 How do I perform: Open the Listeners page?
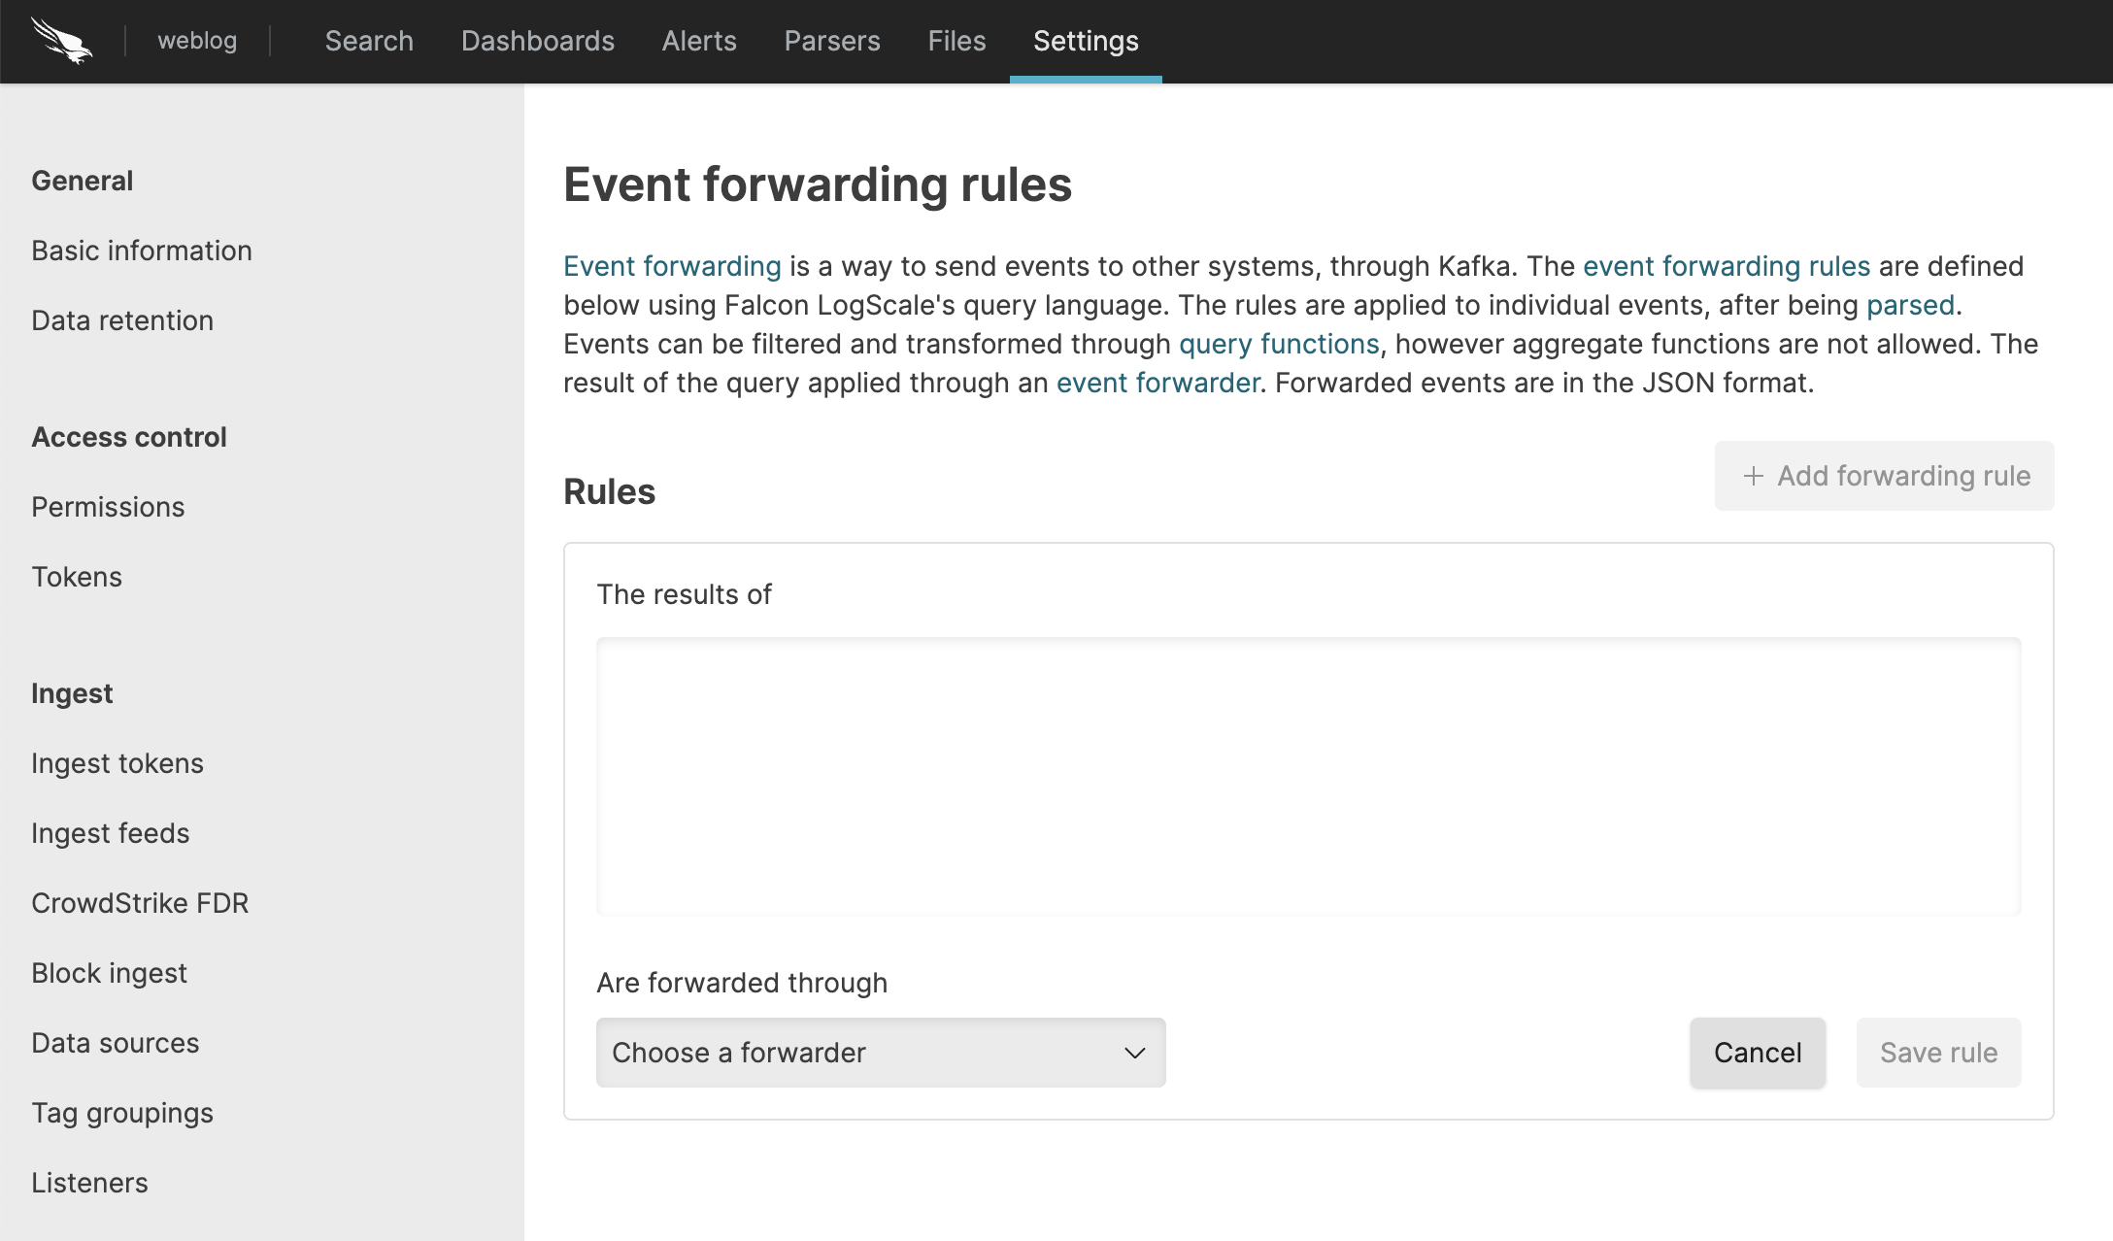click(x=89, y=1182)
